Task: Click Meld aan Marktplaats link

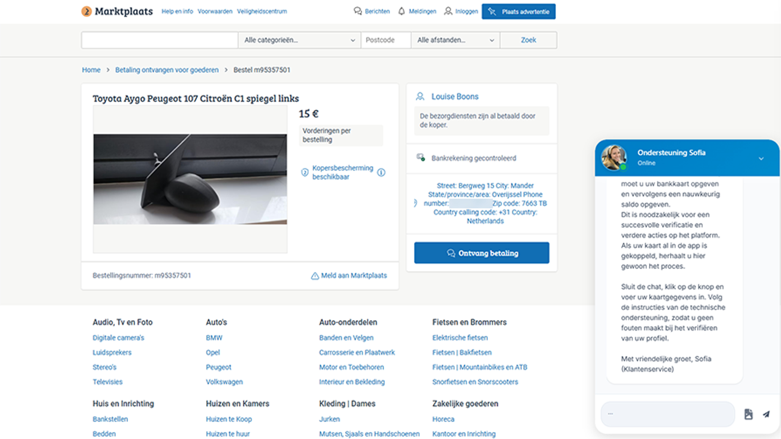Action: tap(349, 276)
